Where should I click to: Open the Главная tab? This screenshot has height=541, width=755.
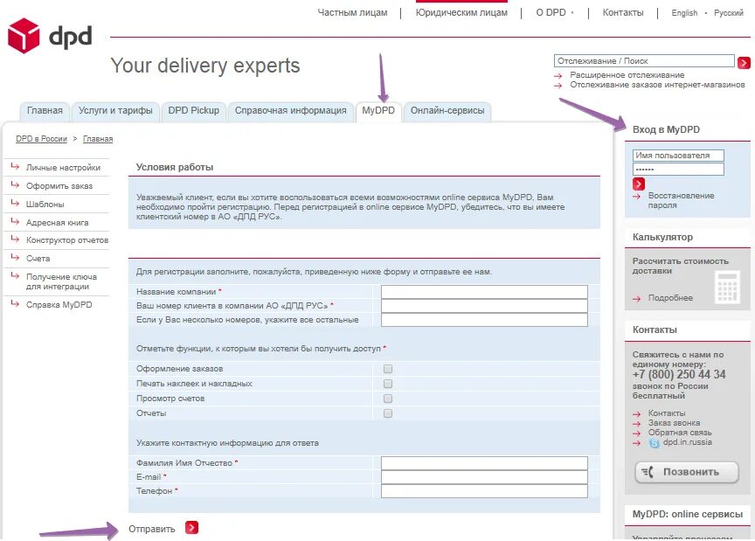pos(45,111)
